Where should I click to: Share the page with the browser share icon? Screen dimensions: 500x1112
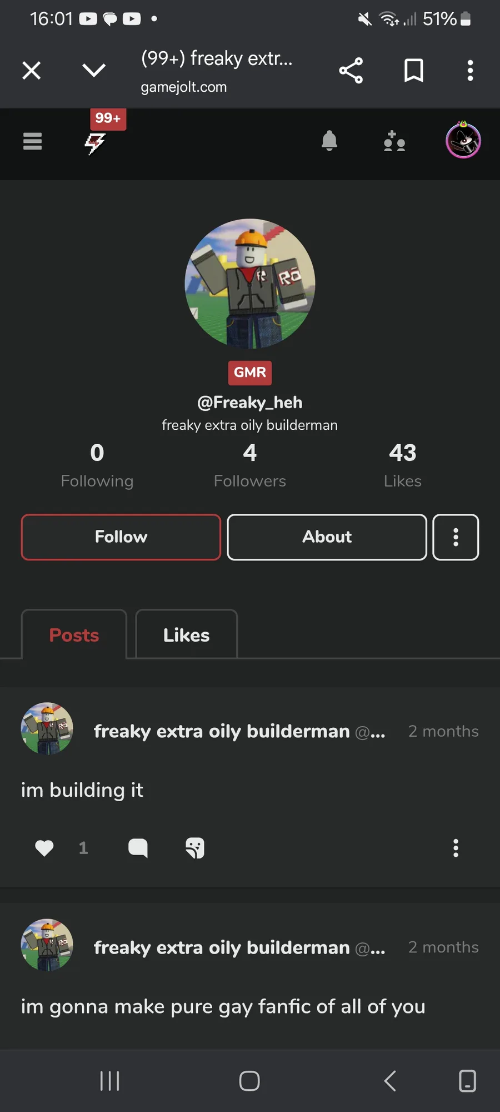point(351,71)
